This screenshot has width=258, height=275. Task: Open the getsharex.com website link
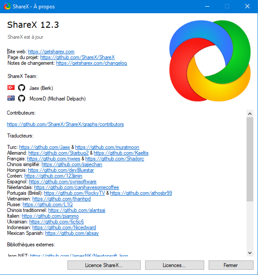(51, 52)
